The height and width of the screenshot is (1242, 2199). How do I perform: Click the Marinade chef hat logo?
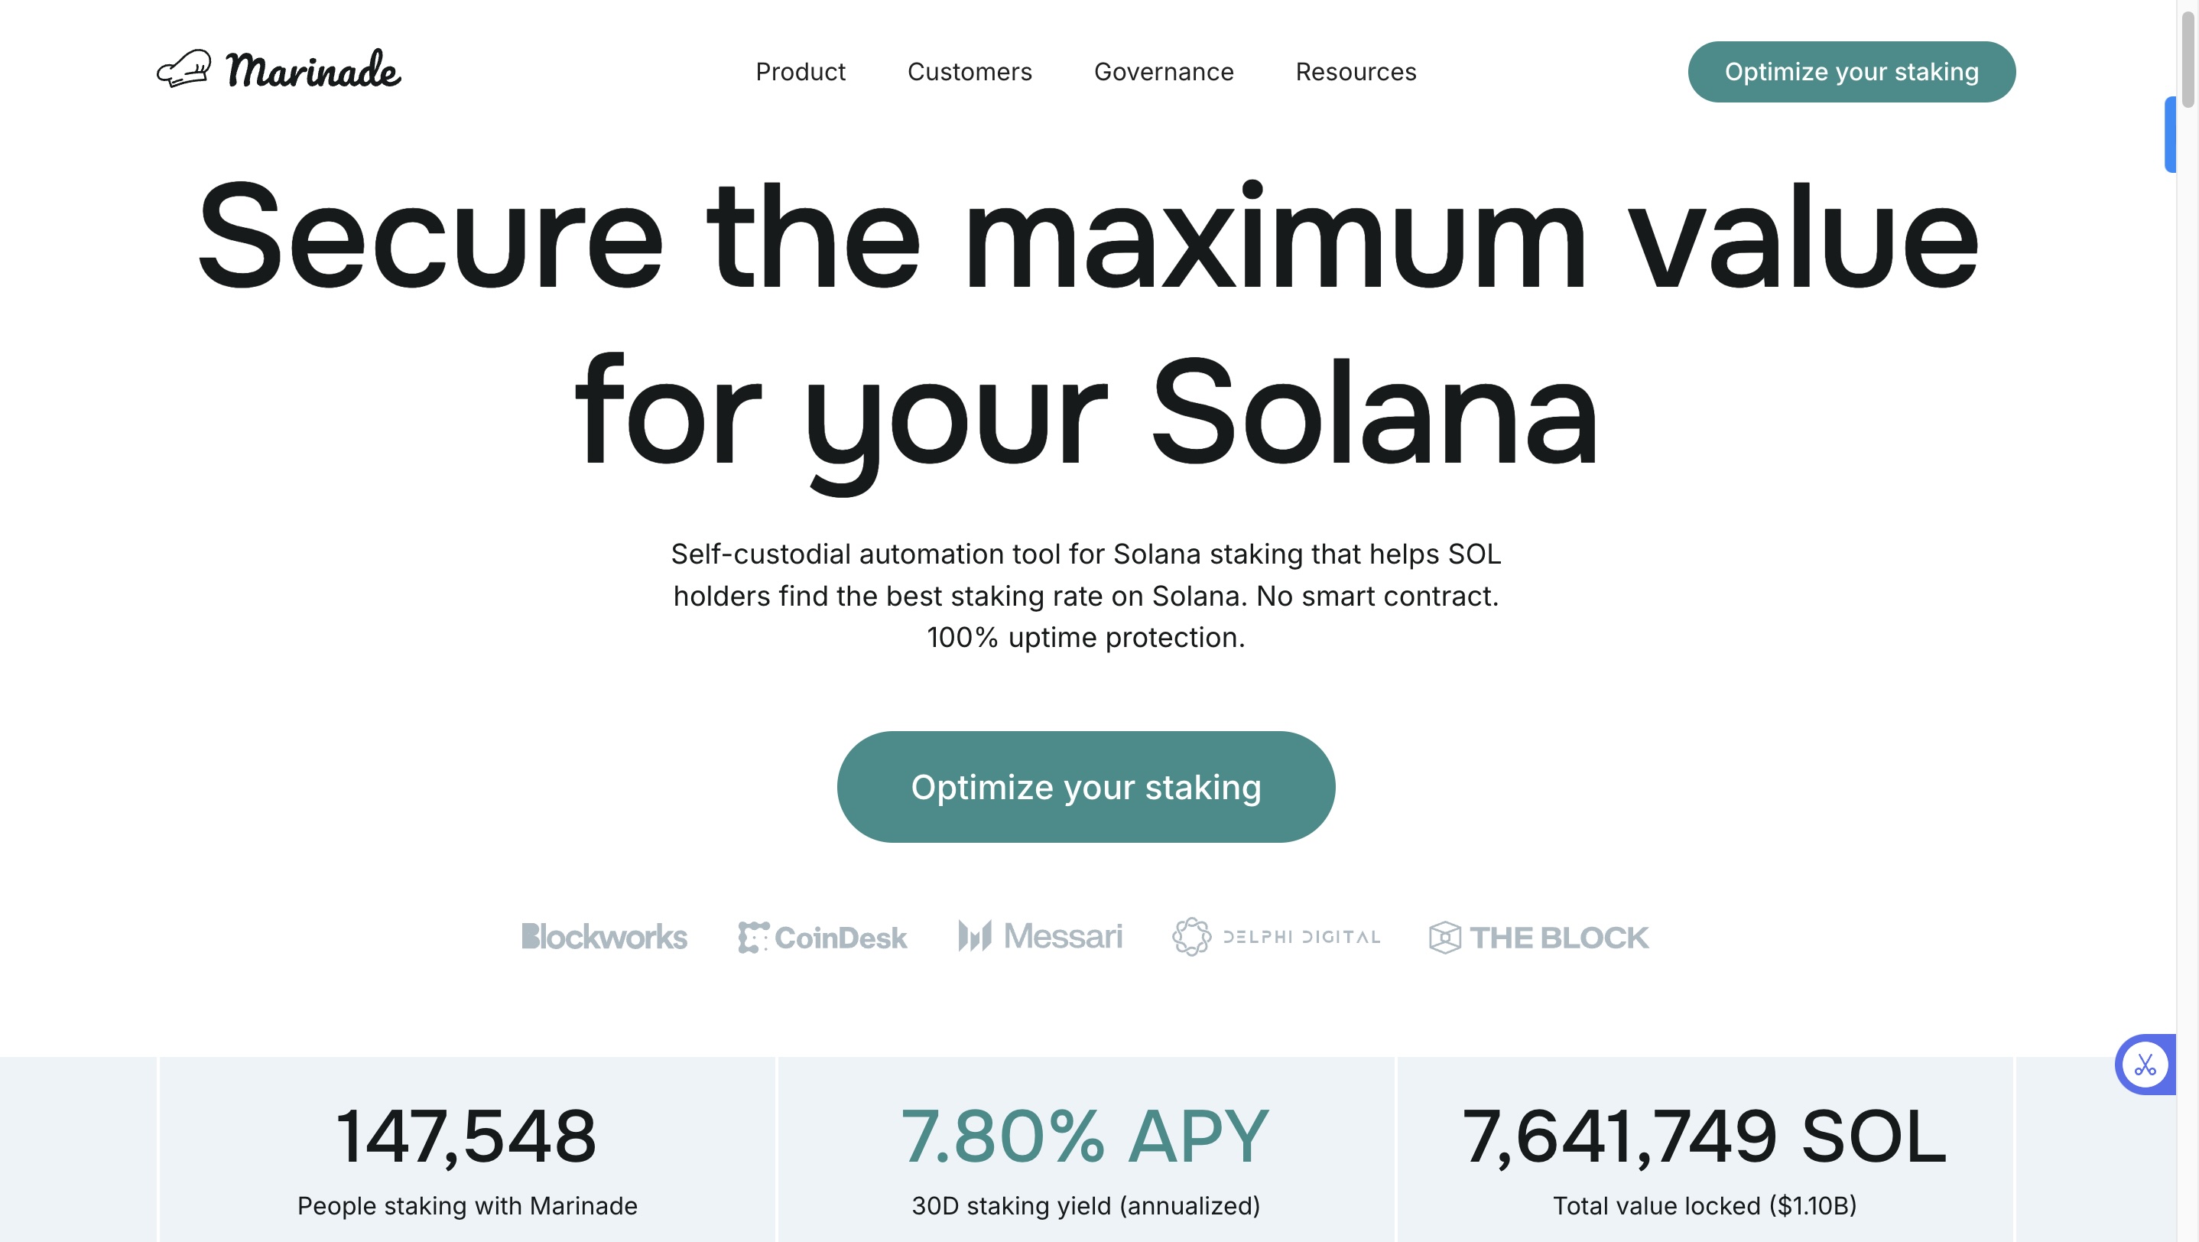186,70
